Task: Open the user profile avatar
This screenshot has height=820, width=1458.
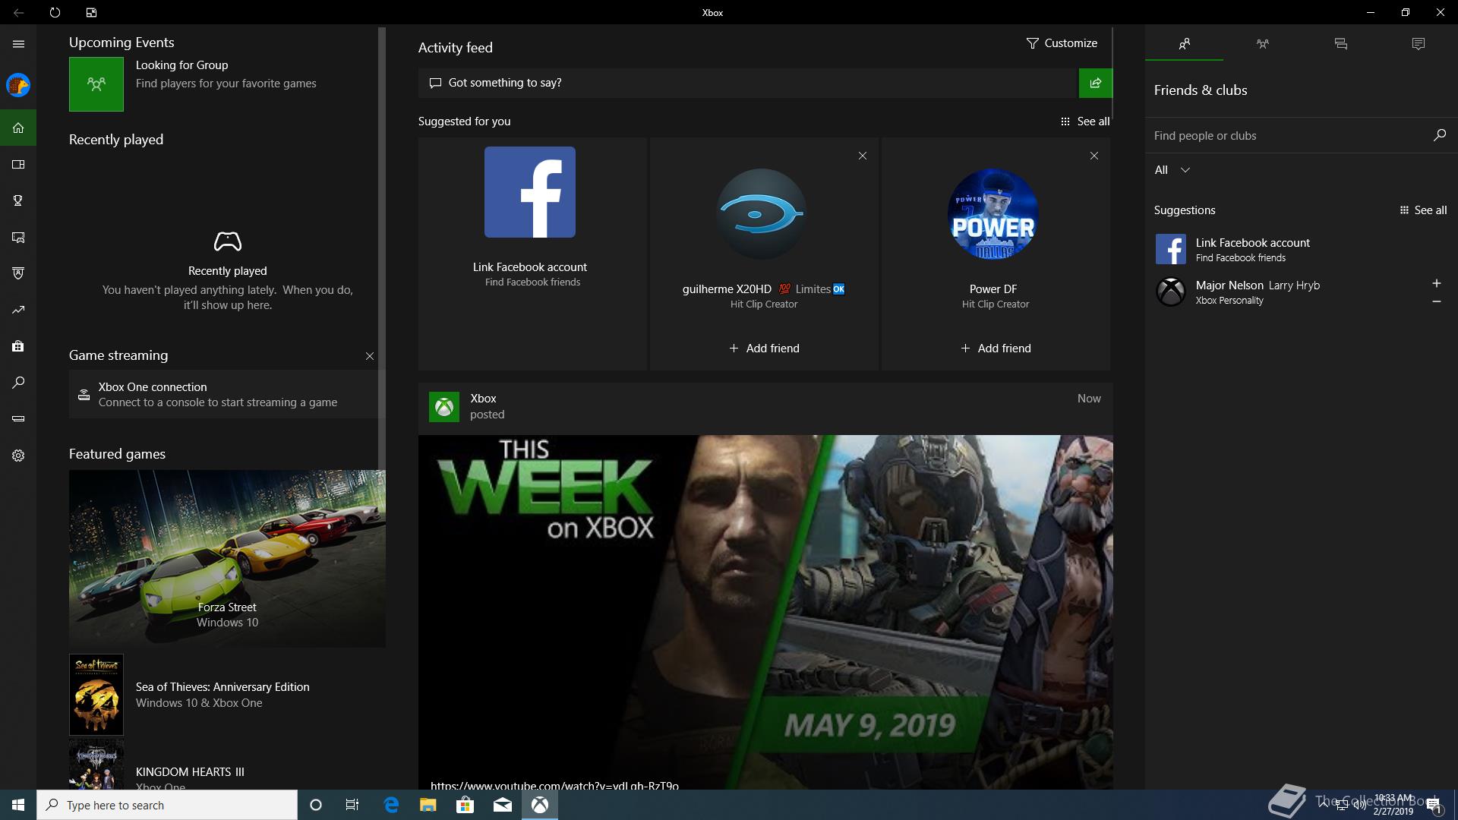Action: point(18,85)
